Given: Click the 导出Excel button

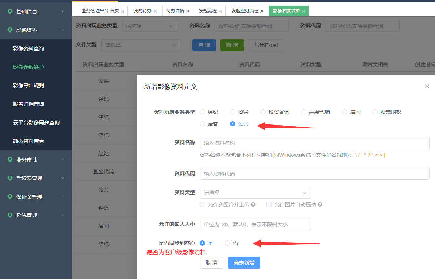Looking at the screenshot, I should tap(266, 45).
